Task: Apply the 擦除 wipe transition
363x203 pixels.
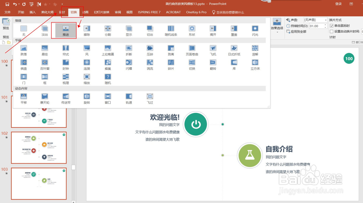Action: point(87,31)
